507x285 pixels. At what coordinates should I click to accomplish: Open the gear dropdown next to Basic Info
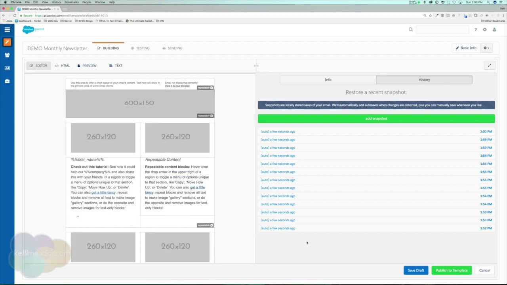(486, 48)
